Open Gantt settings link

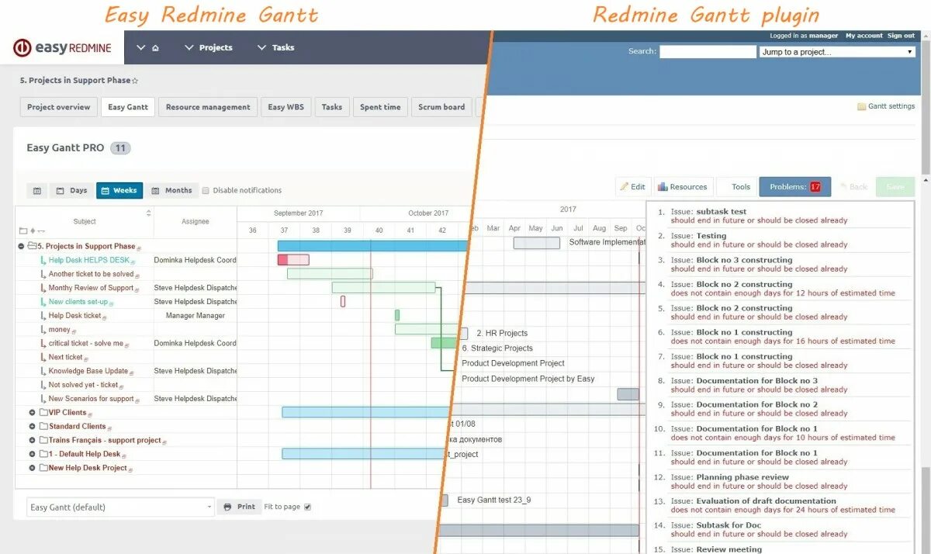(891, 107)
